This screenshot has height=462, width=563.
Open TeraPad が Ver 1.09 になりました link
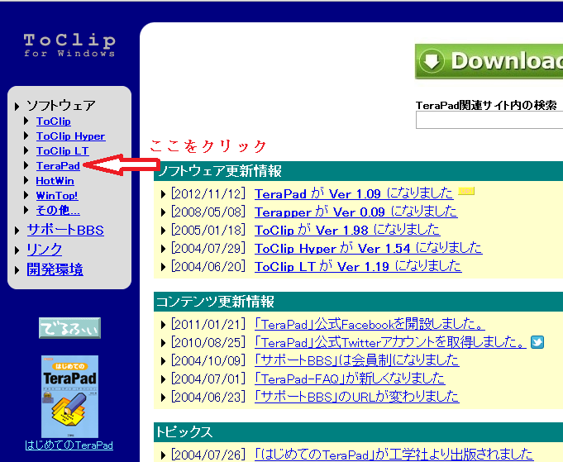354,194
